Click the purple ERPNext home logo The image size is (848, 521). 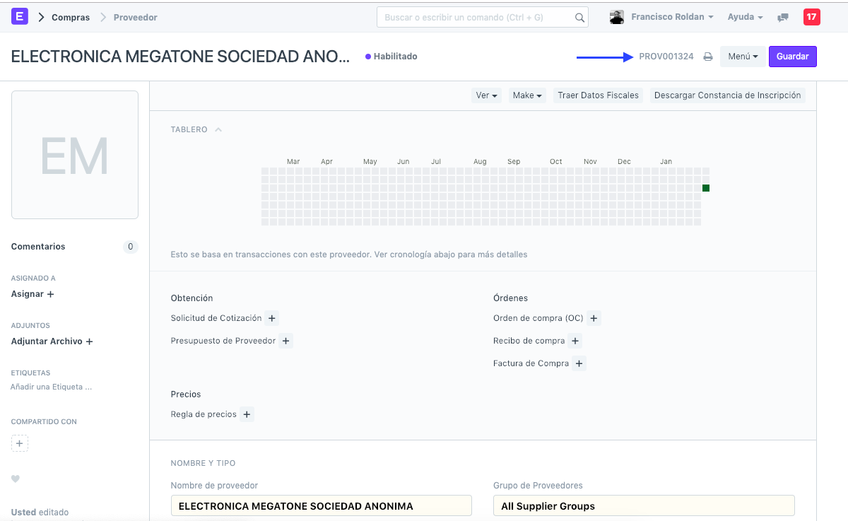(20, 17)
